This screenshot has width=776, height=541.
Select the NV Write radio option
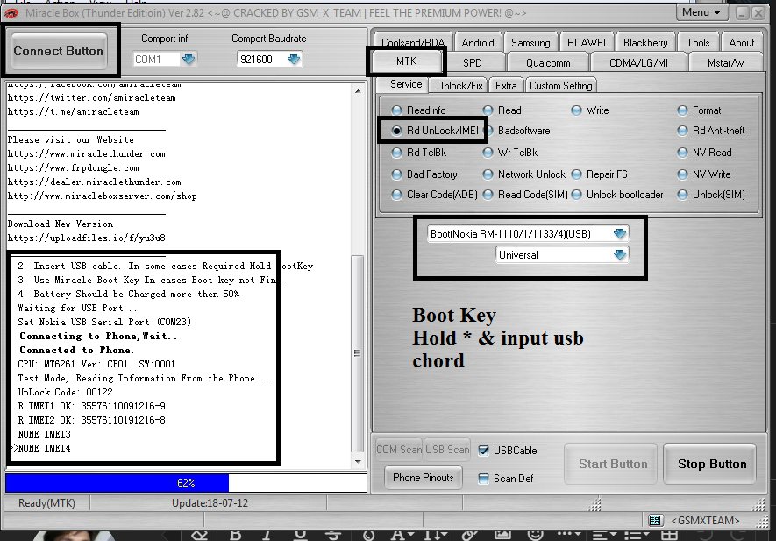coord(682,174)
